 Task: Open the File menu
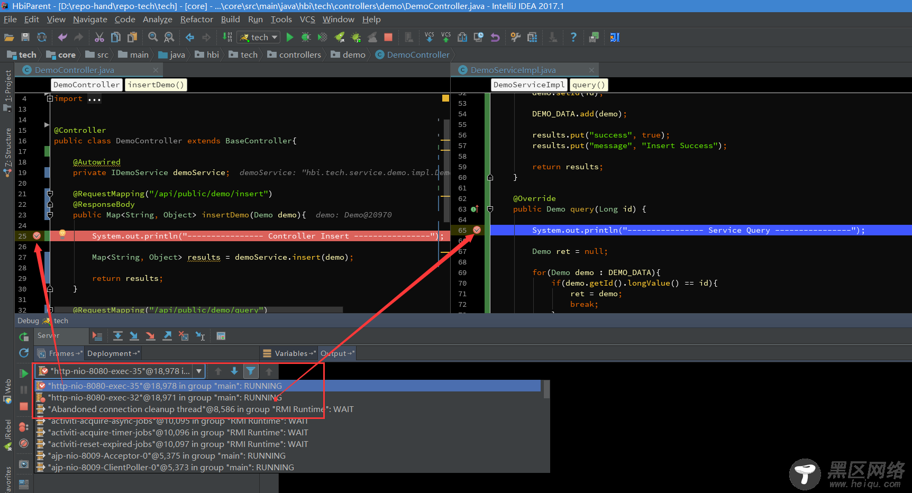(x=10, y=19)
